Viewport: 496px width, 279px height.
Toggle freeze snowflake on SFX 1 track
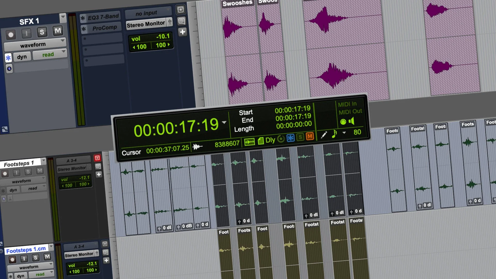click(8, 58)
